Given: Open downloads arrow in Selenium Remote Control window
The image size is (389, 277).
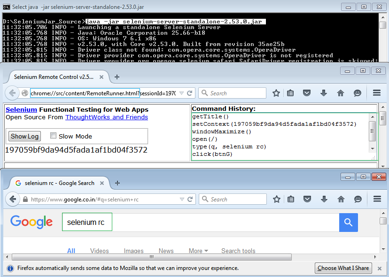Looking at the screenshot, I should pos(324,93).
